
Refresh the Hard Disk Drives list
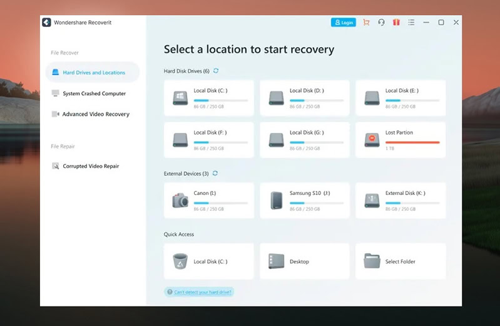click(216, 71)
